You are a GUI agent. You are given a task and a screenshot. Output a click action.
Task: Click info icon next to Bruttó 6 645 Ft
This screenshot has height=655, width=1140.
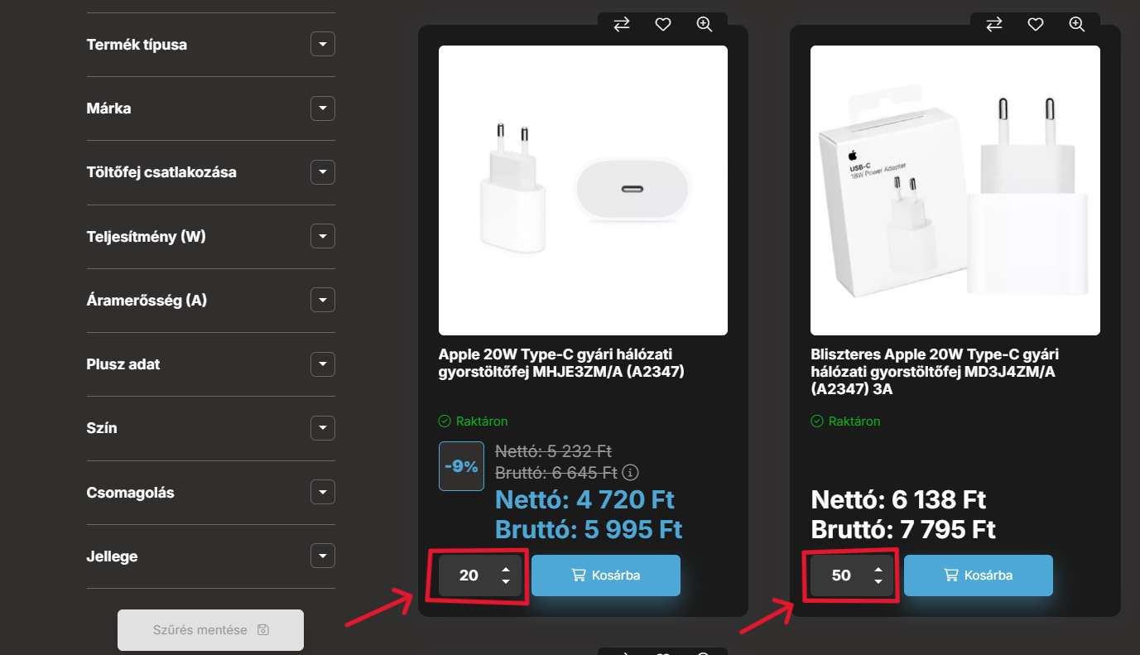[x=631, y=473]
